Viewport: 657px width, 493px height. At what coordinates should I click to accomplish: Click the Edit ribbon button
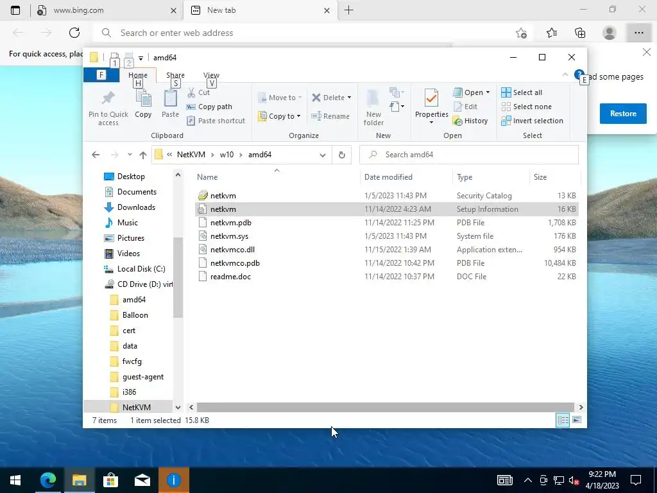[x=465, y=107]
